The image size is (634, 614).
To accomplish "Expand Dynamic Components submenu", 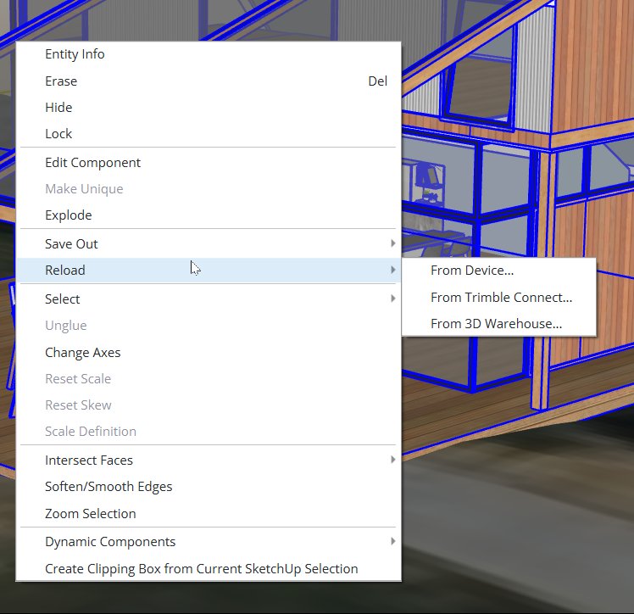I will 110,542.
